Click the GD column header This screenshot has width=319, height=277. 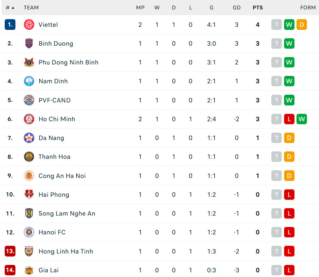237,7
